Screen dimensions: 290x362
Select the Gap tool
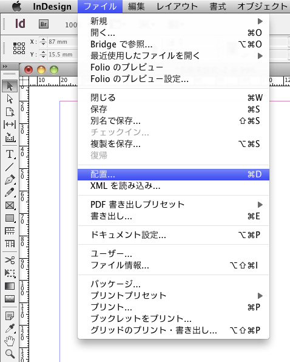(x=10, y=125)
